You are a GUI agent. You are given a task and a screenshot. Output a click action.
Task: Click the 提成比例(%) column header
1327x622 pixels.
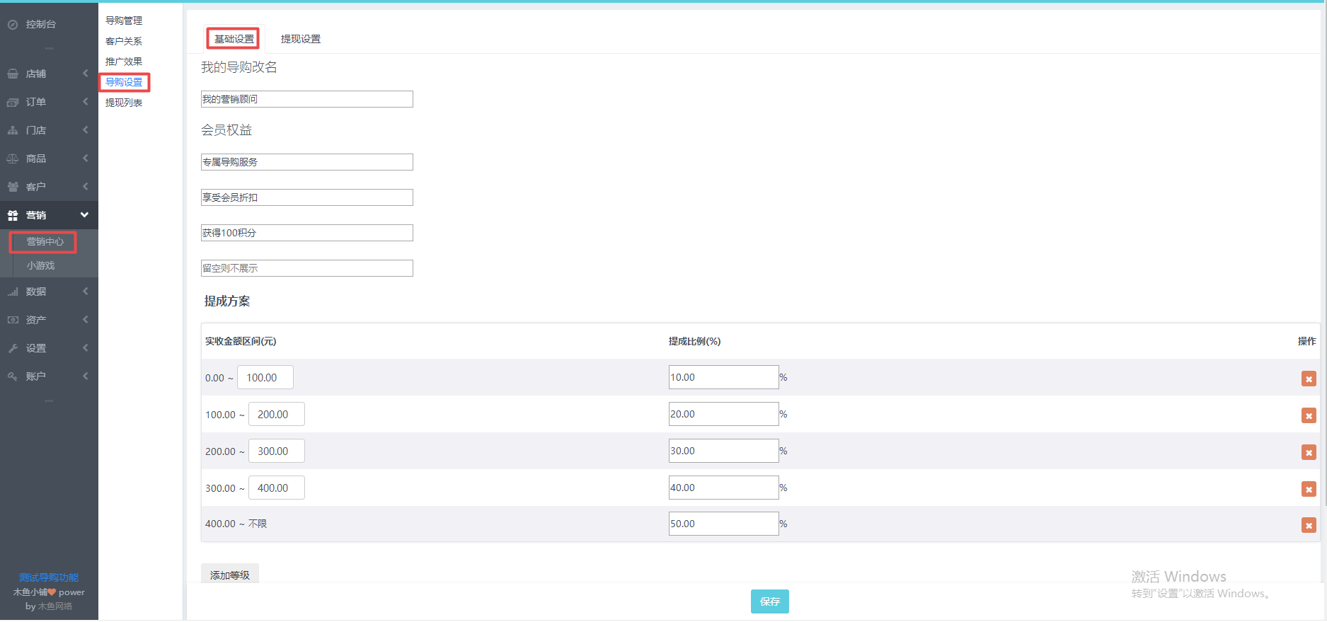click(694, 341)
